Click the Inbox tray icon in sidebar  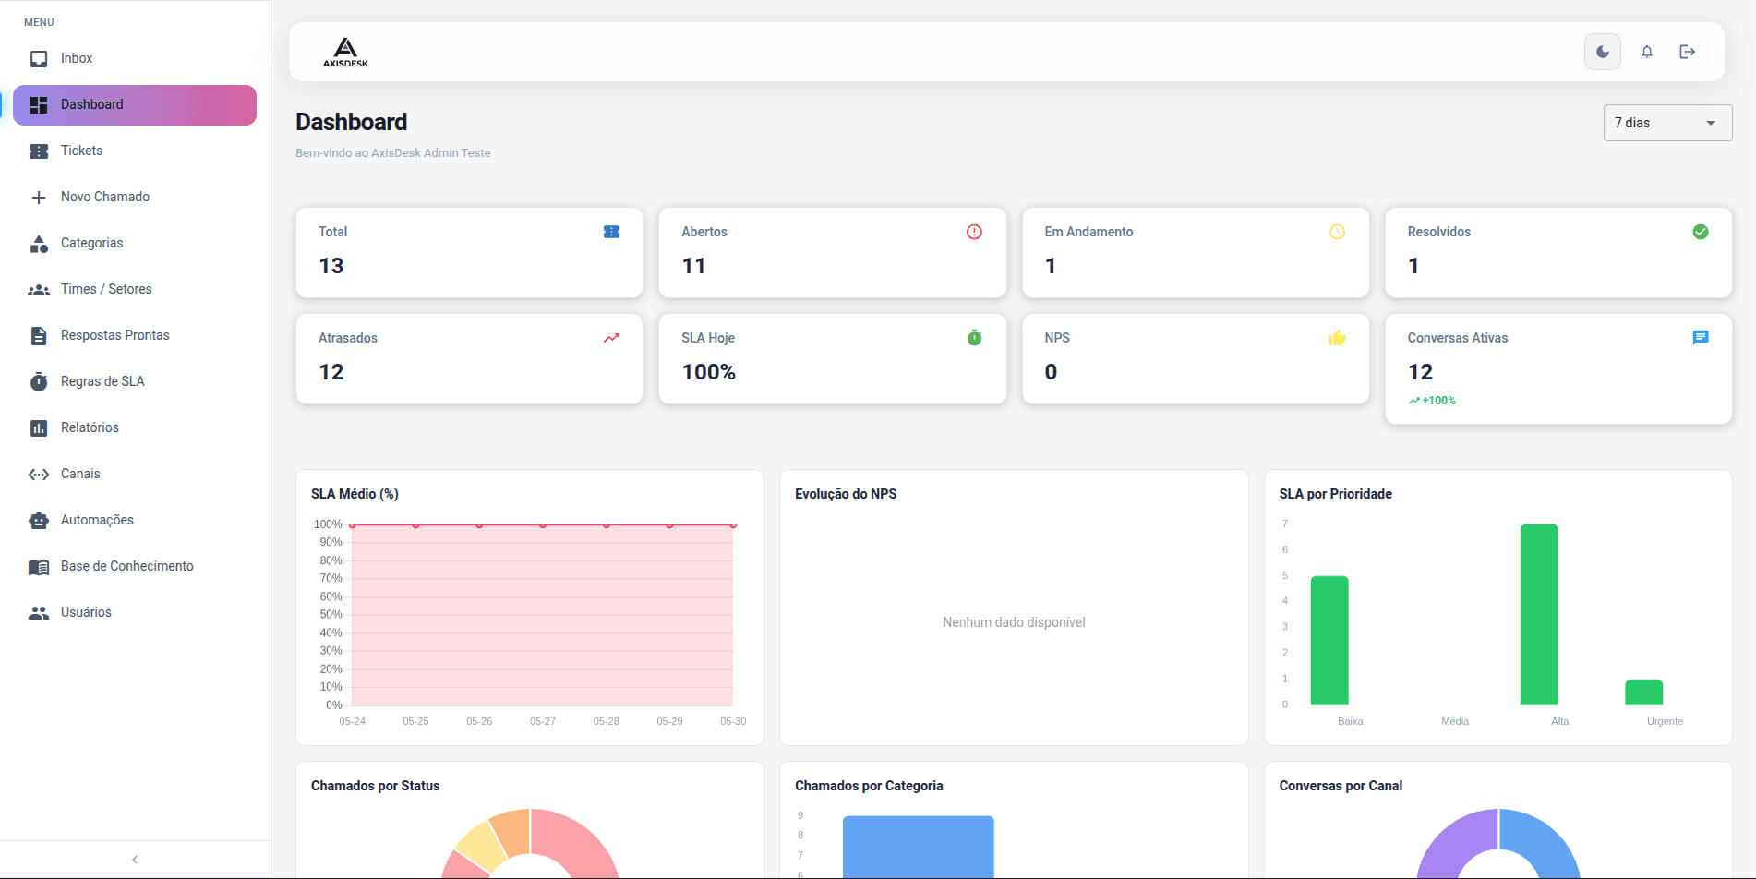[x=39, y=59]
